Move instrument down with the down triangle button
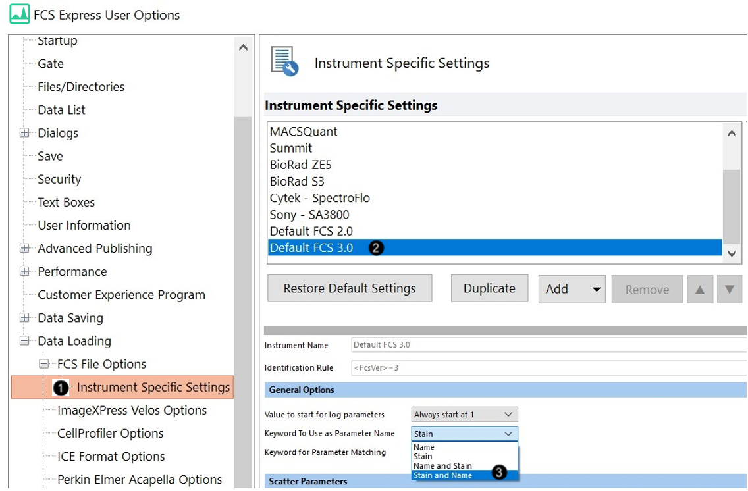Viewport: 748px width, 491px height. point(730,290)
